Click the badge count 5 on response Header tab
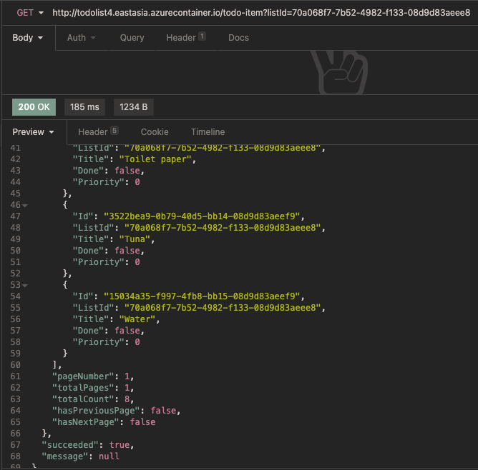 (114, 131)
